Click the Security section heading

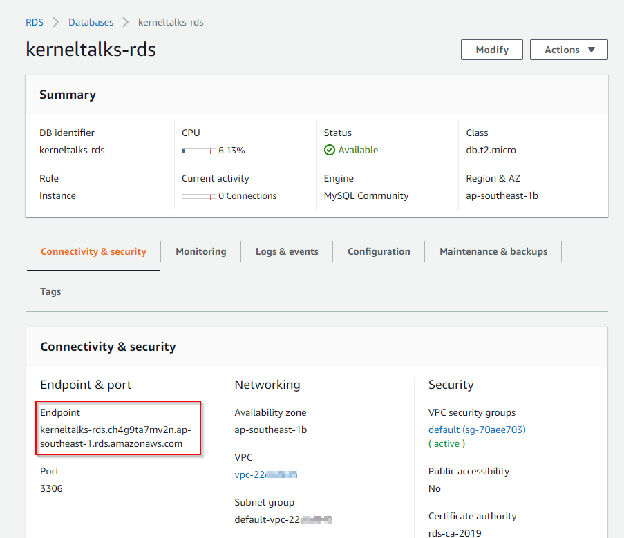(x=451, y=385)
